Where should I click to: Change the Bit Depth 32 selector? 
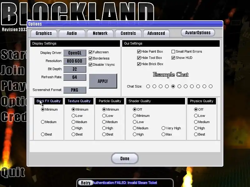tap(75, 69)
